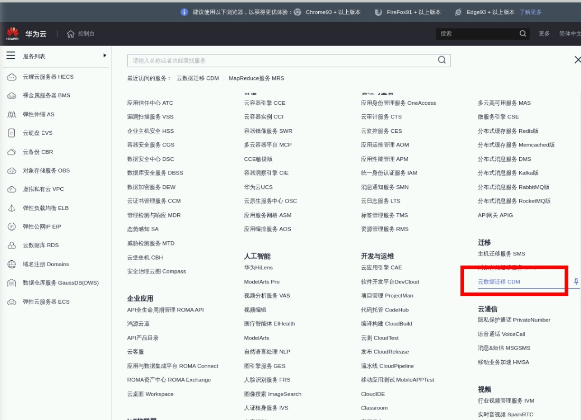Open 云硬盘 EVS from sidebar

pyautogui.click(x=38, y=133)
